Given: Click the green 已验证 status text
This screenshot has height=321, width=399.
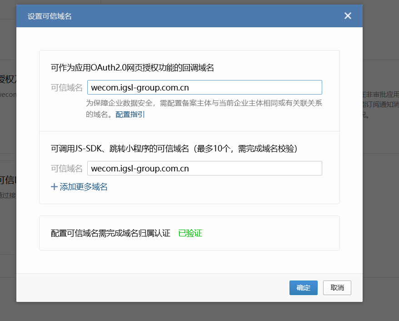Looking at the screenshot, I should pos(190,233).
